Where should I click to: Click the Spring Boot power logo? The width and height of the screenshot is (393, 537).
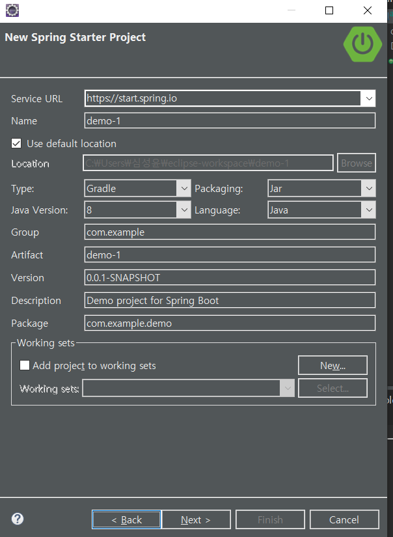362,44
